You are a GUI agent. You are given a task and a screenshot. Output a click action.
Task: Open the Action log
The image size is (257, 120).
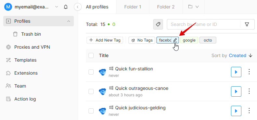25,99
